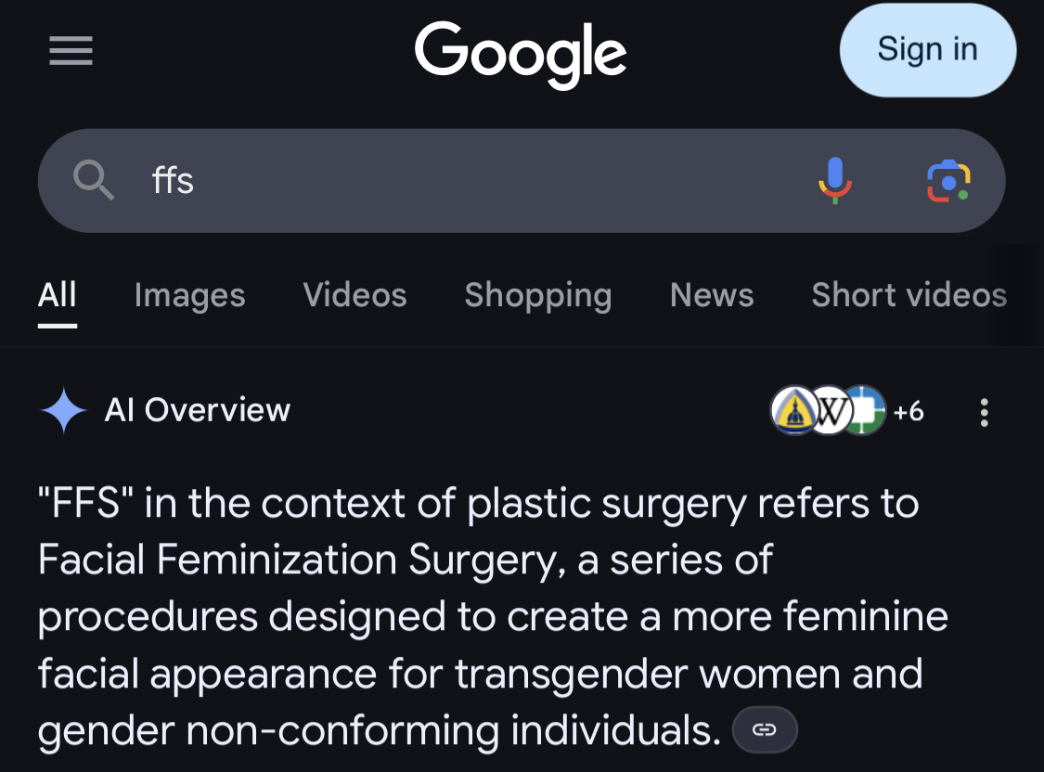Open AI Overview three-dot options menu
1044x772 pixels.
[985, 411]
